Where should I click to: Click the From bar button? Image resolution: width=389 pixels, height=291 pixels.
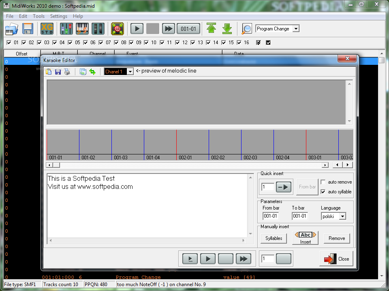click(308, 187)
